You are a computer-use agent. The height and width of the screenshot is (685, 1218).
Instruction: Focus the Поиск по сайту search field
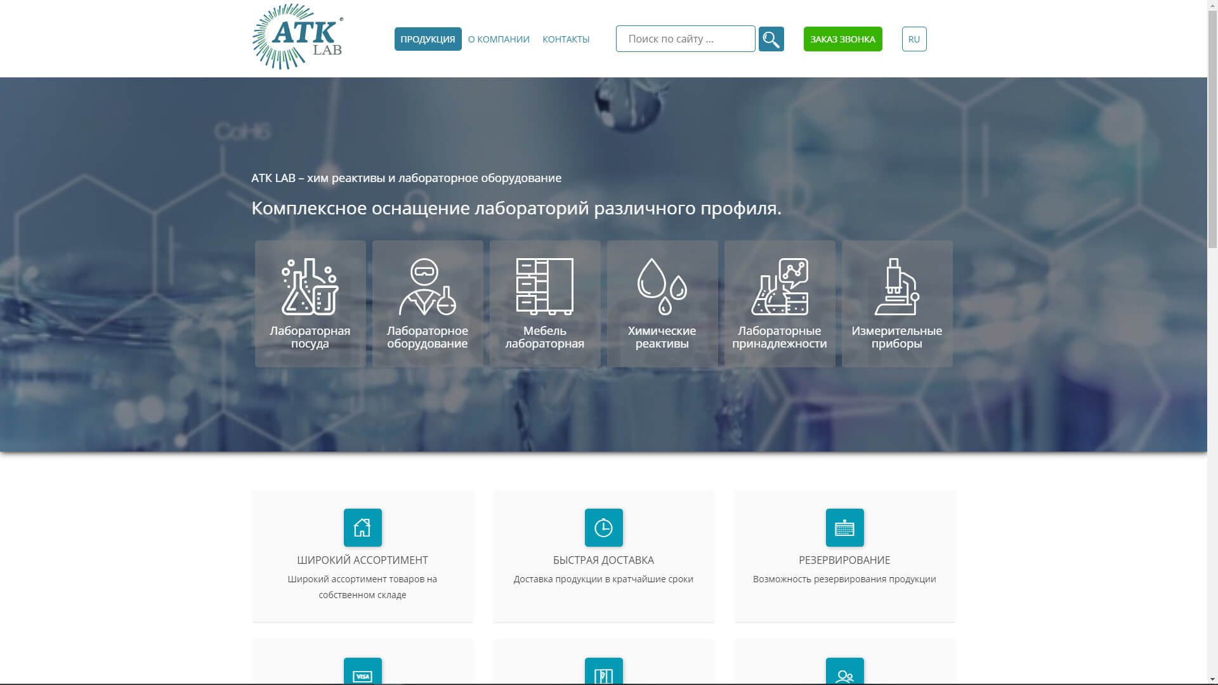click(x=686, y=39)
